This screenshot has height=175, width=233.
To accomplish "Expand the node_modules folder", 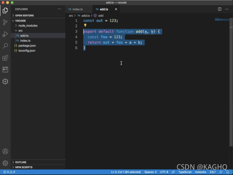I will coord(38,26).
